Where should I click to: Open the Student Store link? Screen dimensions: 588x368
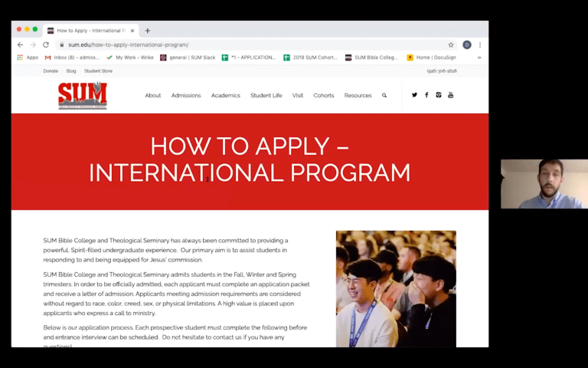(x=98, y=71)
